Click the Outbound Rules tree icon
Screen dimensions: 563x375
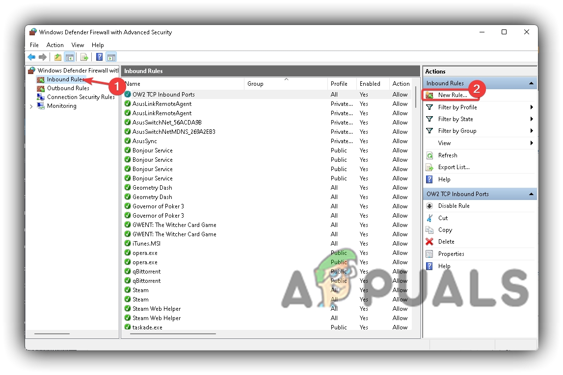(41, 88)
